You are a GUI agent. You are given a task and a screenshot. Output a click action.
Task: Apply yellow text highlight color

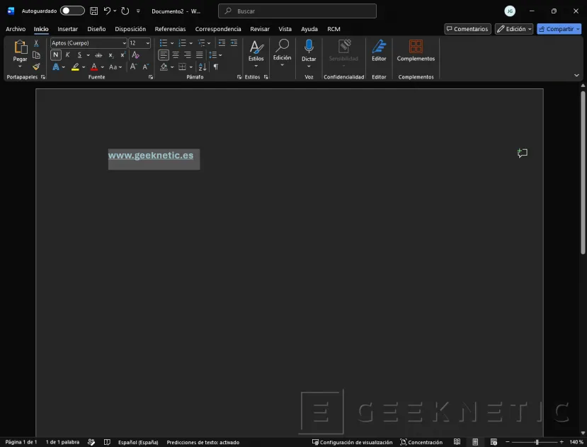point(75,67)
